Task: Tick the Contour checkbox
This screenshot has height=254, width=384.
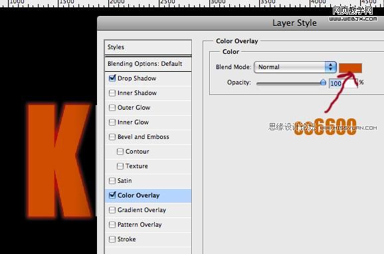Action: [x=120, y=152]
